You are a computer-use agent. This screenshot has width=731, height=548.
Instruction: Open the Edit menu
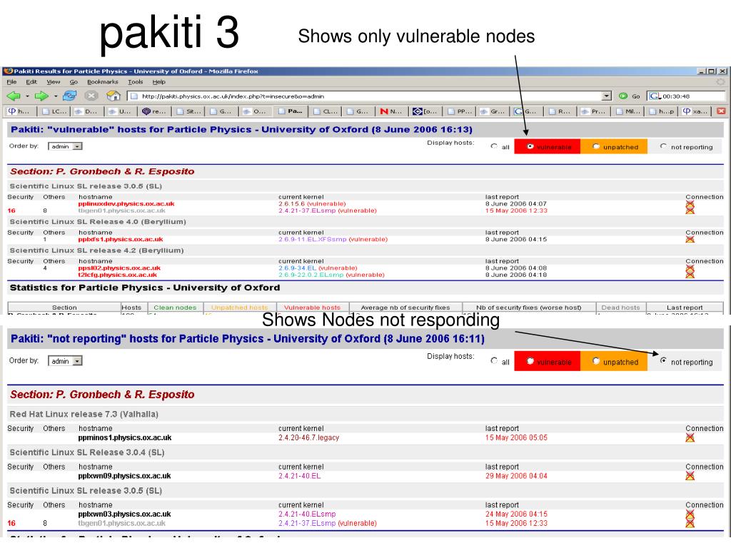tap(31, 82)
